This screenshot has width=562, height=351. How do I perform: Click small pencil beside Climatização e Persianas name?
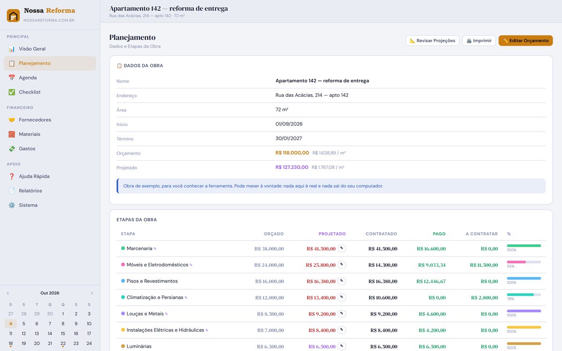click(x=186, y=298)
